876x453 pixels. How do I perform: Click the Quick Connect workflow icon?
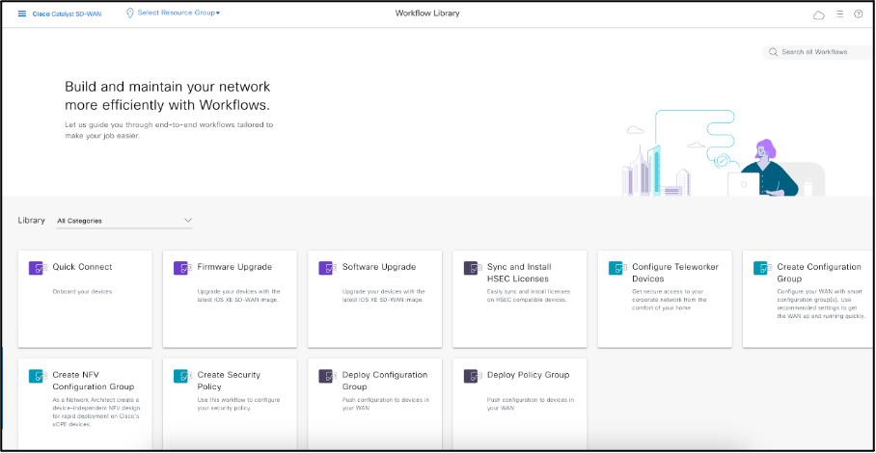(38, 268)
